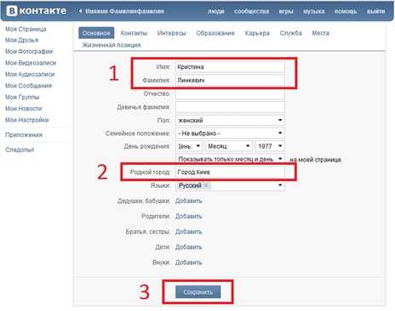Viewport: 395px width, 311px height.
Task: Switch to the Образование tab
Action: pyautogui.click(x=215, y=33)
